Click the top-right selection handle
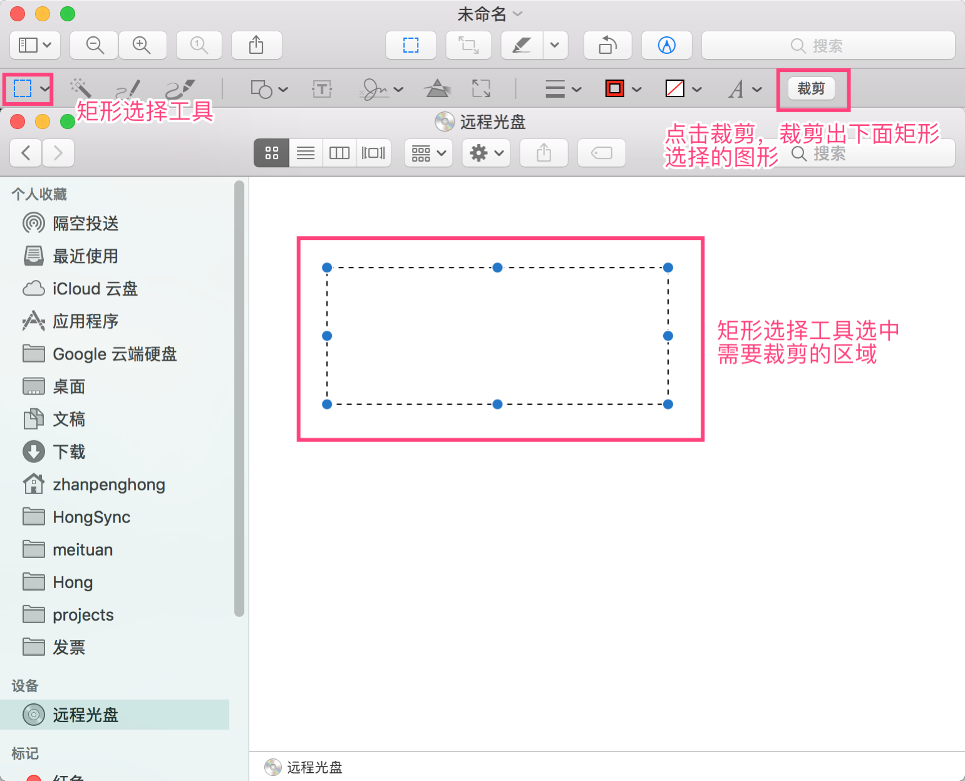Viewport: 965px width, 781px height. pyautogui.click(x=668, y=267)
